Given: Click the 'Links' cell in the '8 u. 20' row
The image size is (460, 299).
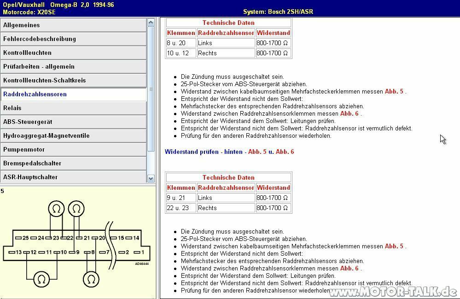Looking at the screenshot, I should tap(226, 43).
